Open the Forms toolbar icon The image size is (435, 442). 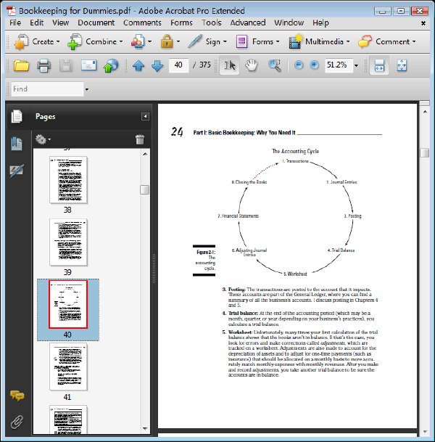(x=241, y=41)
